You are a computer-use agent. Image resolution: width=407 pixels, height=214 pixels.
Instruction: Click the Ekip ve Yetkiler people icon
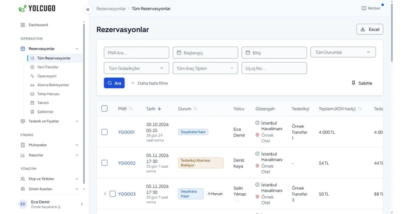[x=23, y=179]
